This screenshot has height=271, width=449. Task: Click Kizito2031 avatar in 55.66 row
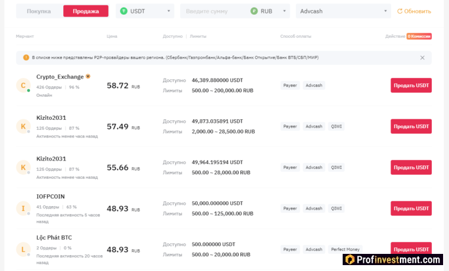click(x=23, y=167)
